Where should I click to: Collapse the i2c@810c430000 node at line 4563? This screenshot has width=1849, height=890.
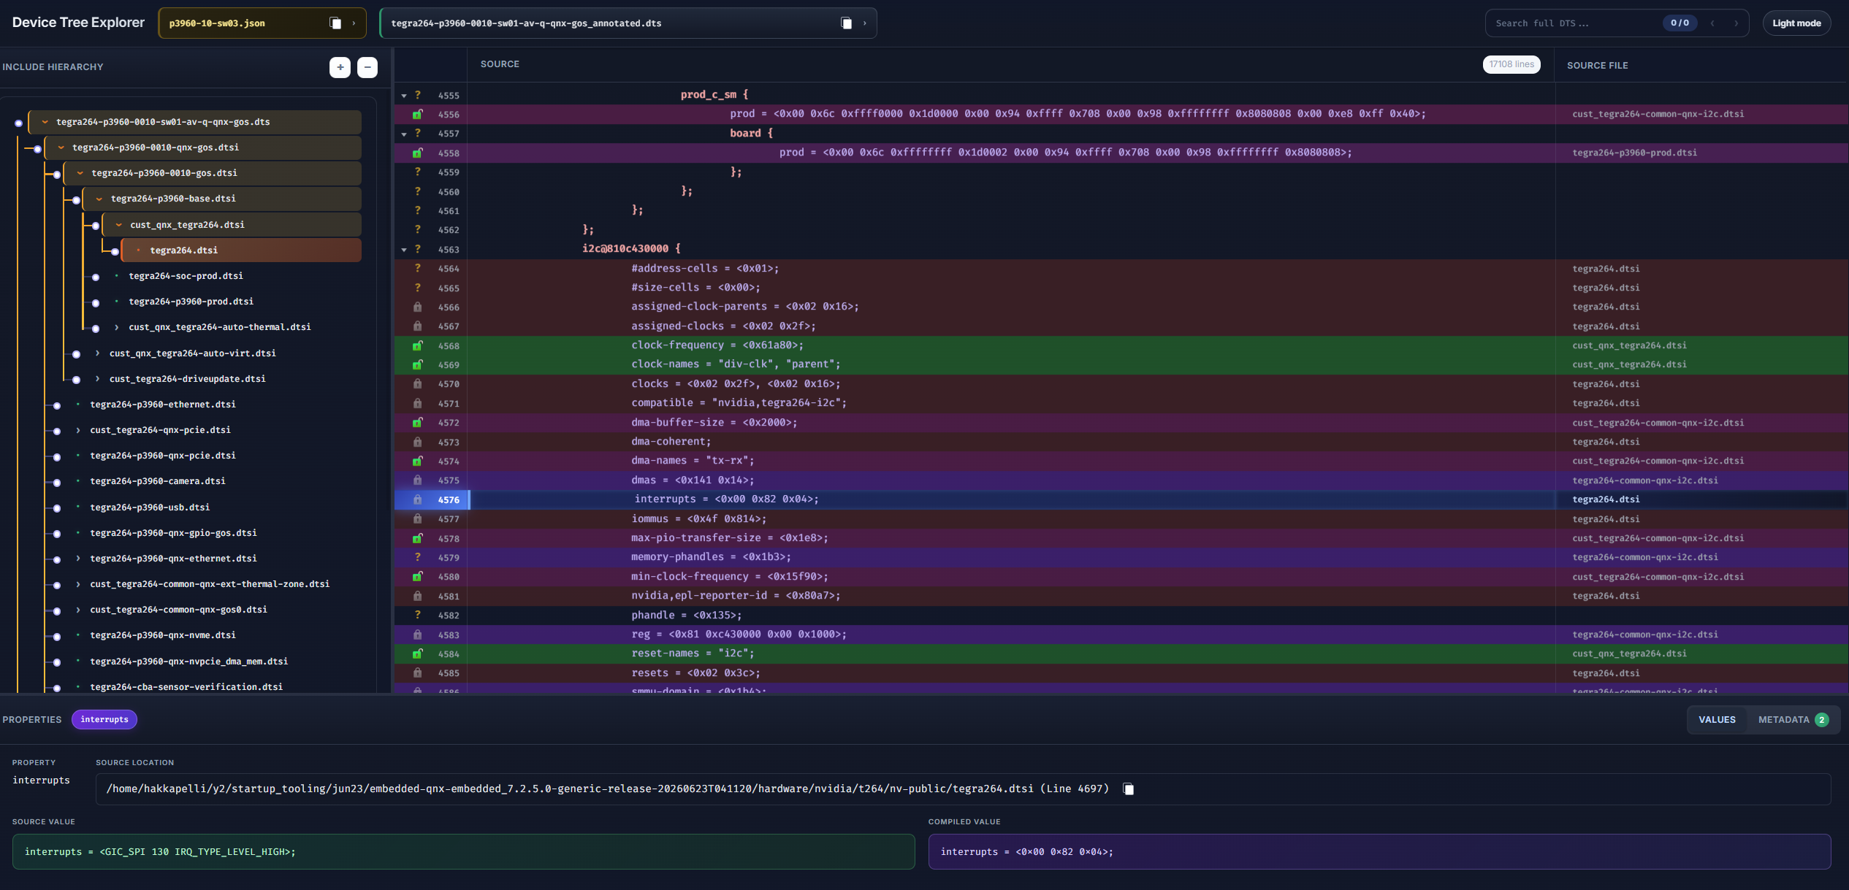pos(404,250)
